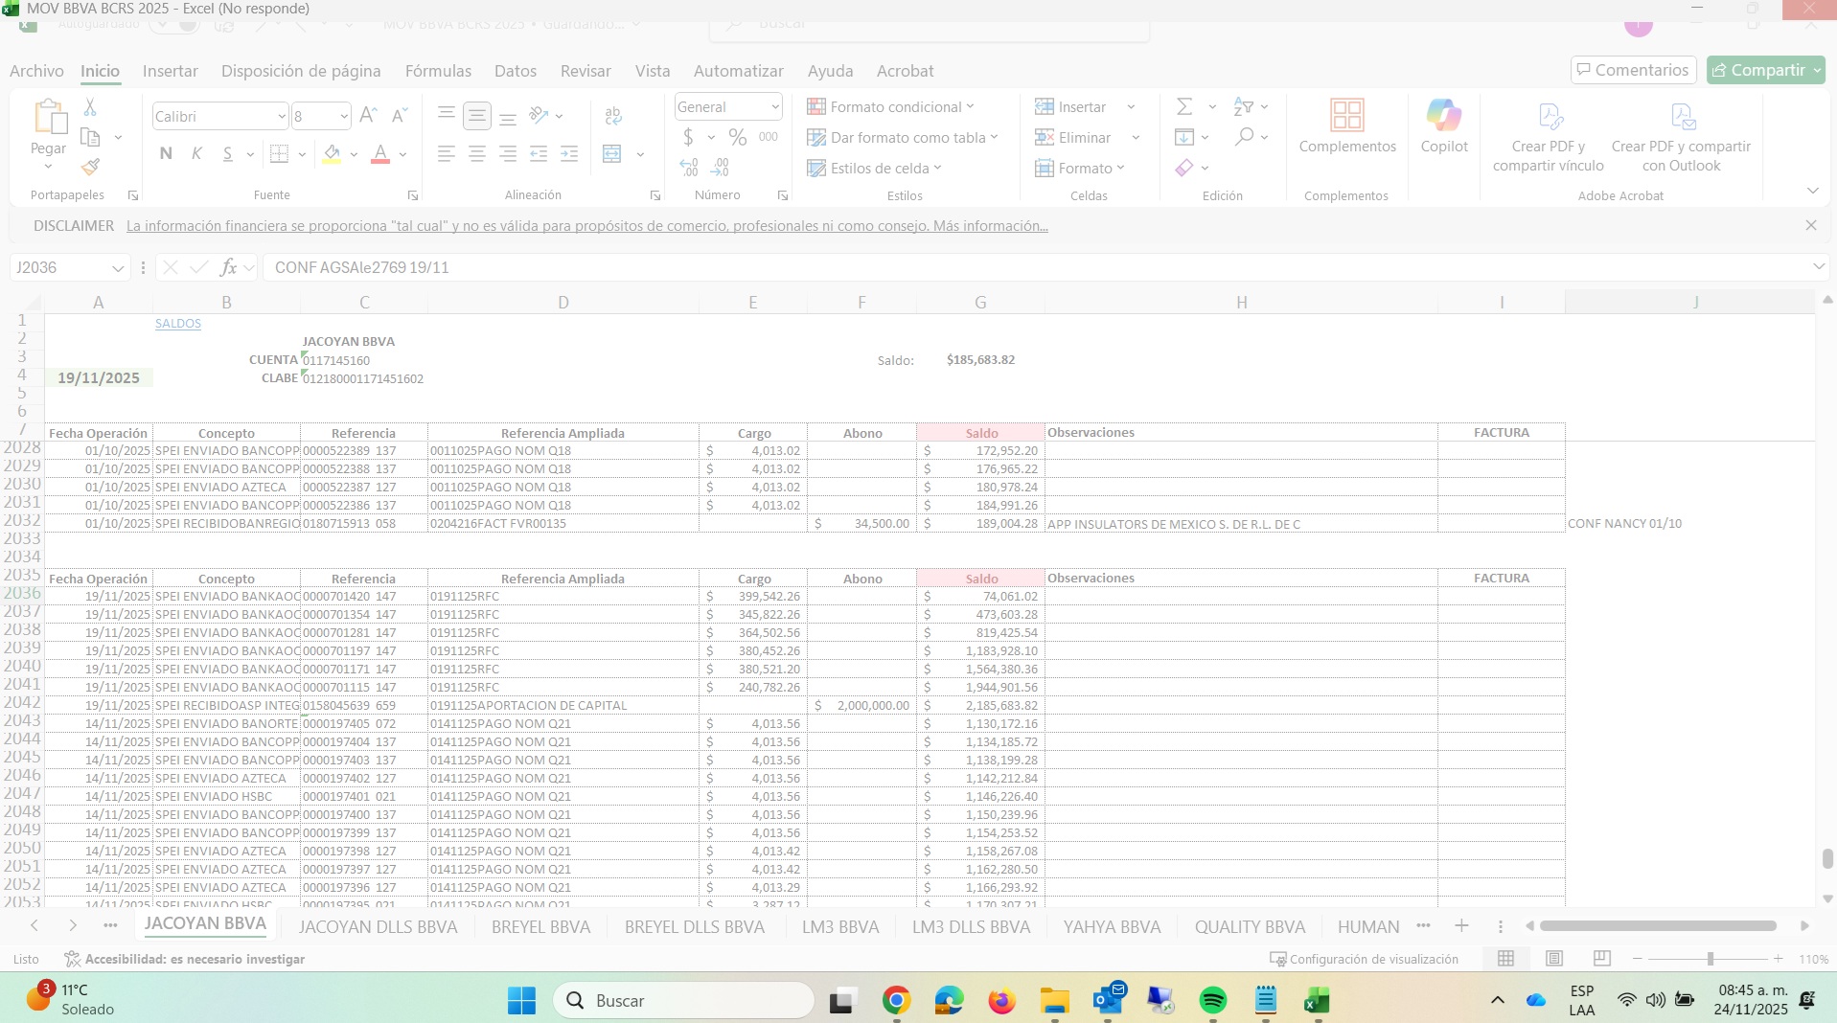The width and height of the screenshot is (1837, 1023).
Task: Switch to the BREYEL BBVA sheet tab
Action: point(540,926)
